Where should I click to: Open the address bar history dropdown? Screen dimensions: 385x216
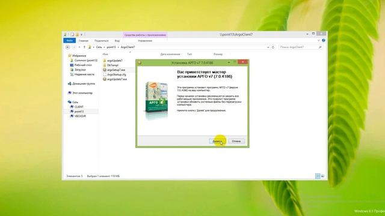[x=268, y=47]
